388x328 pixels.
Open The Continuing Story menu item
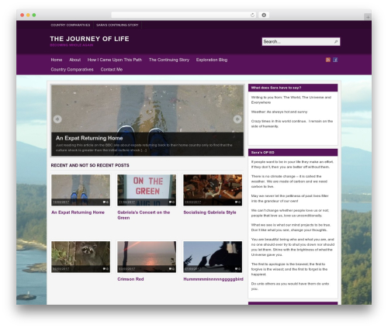pos(169,60)
